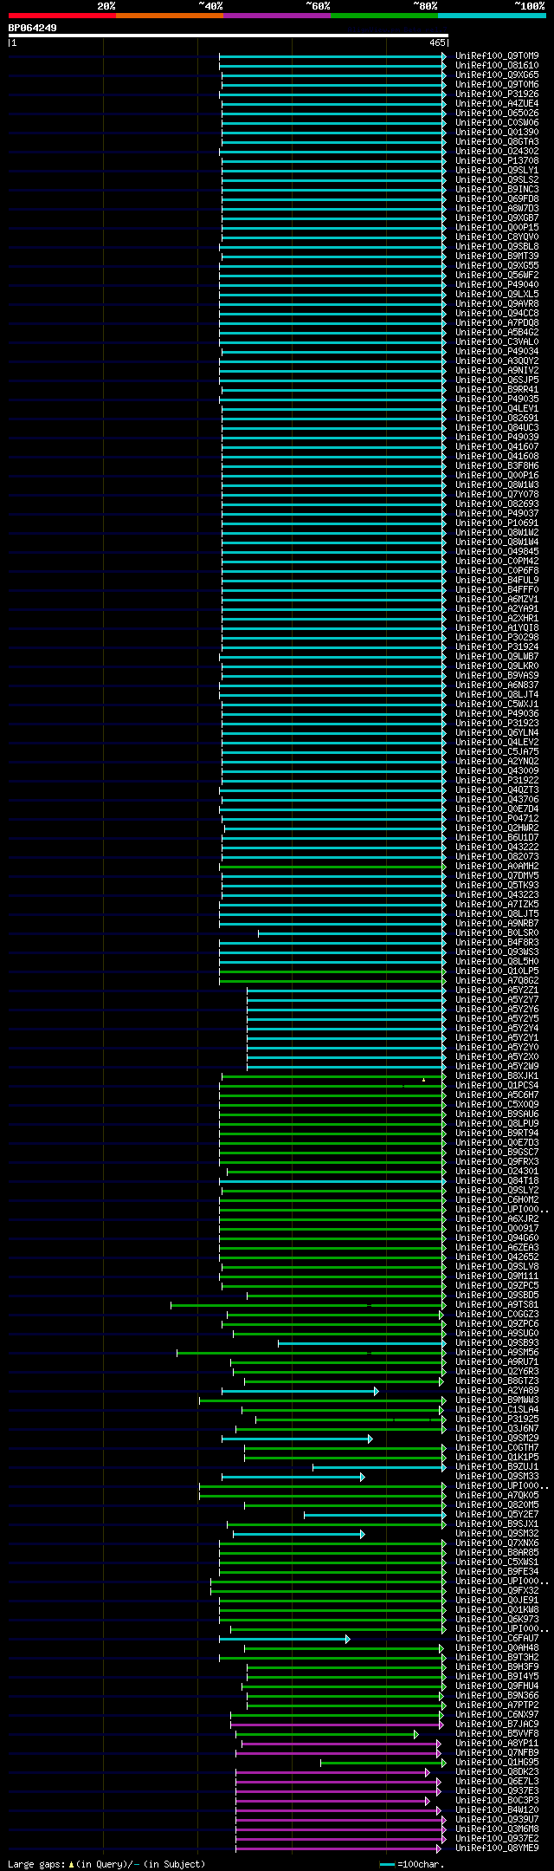Screen dimensions: 554x1871
Task: Select the label UniRef100_A9NRB7
Action: click(497, 923)
